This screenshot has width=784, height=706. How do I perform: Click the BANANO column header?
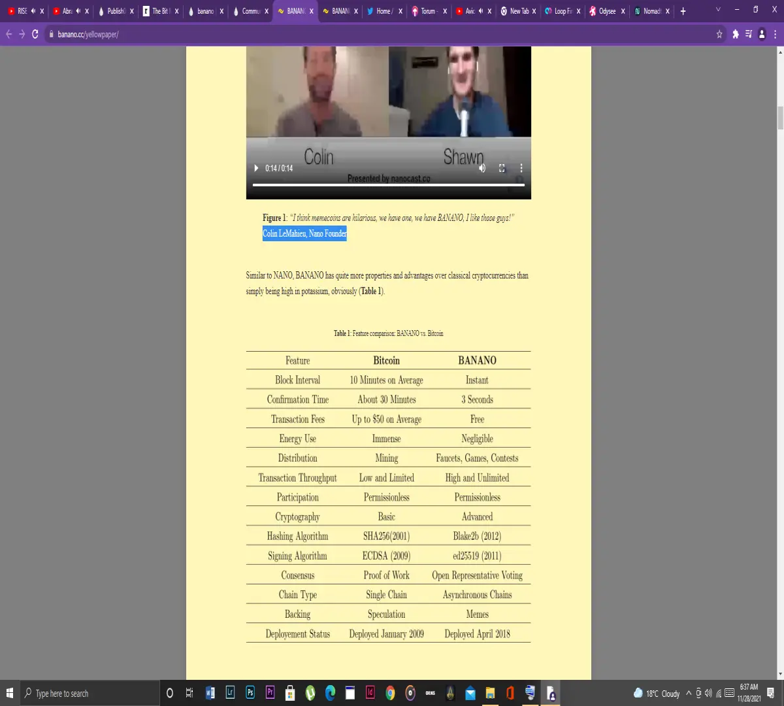coord(477,360)
